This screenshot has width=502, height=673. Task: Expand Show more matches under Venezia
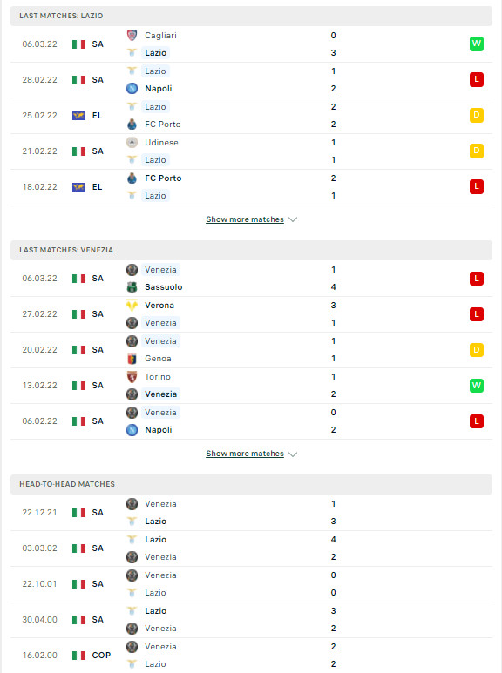point(245,454)
